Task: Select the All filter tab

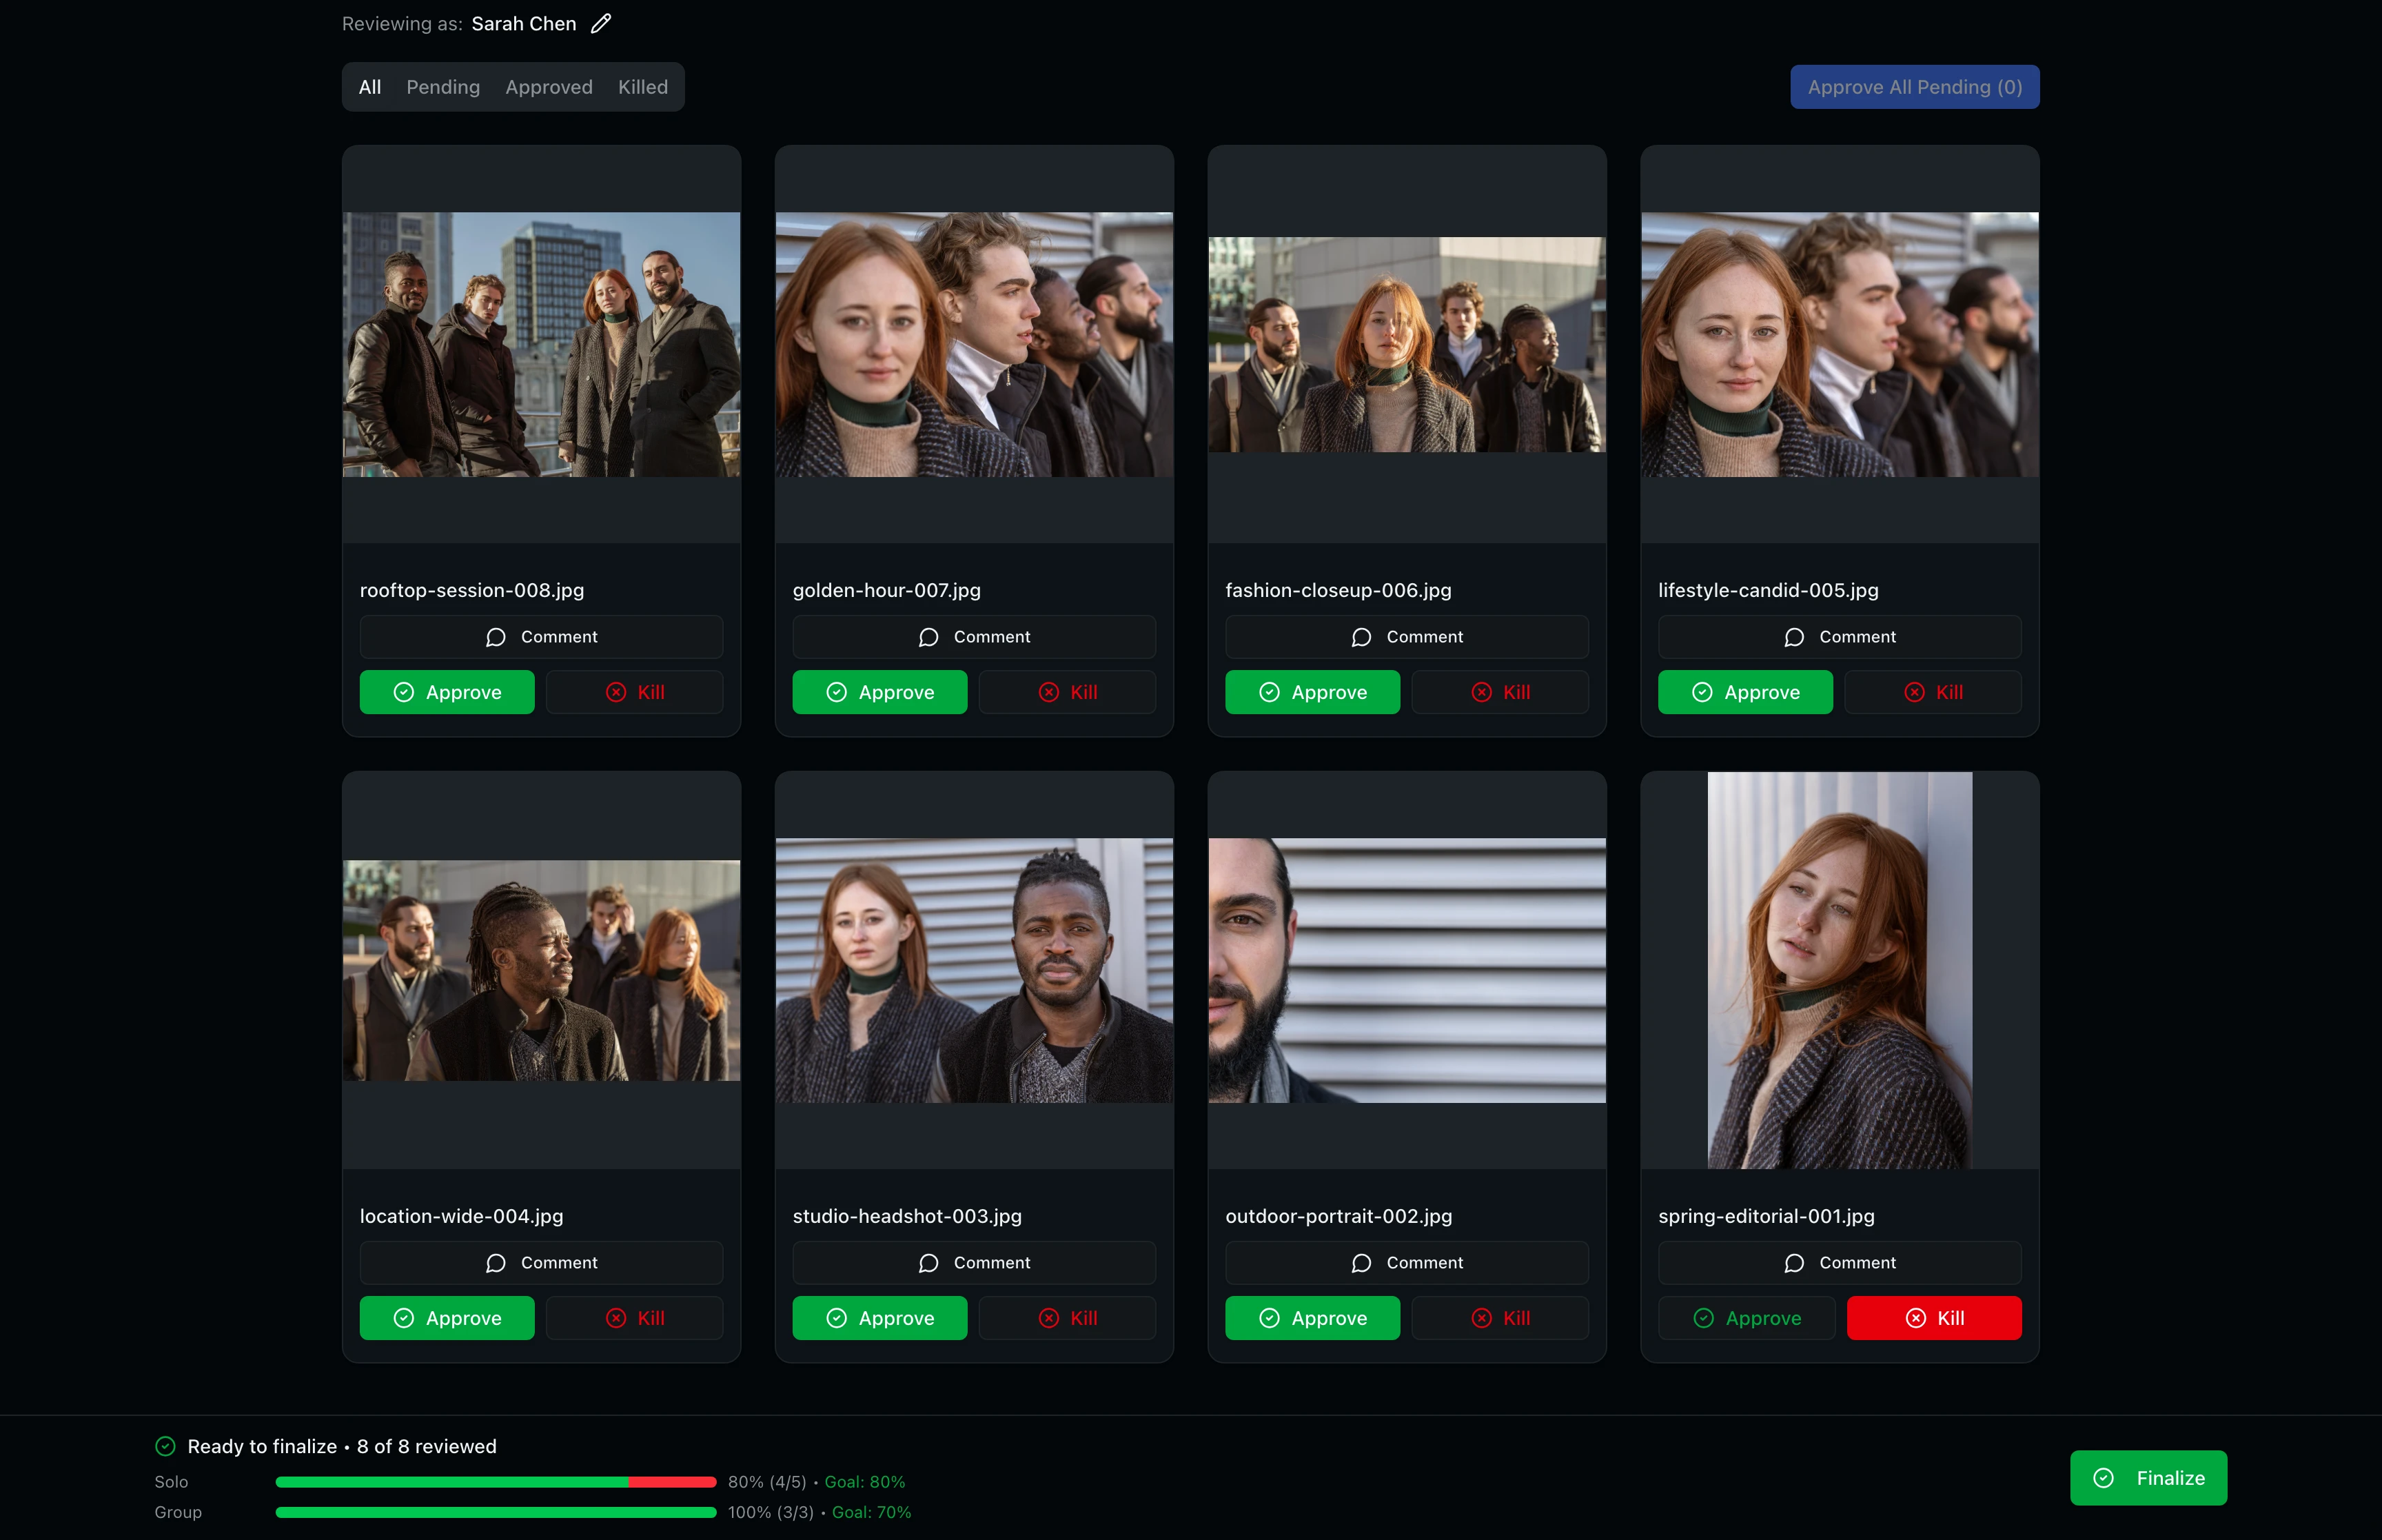Action: point(369,87)
